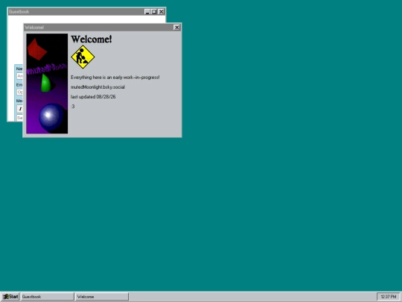This screenshot has height=302, width=402.
Task: Click the mutedMoonlight.bsky.social text
Action: pos(98,87)
